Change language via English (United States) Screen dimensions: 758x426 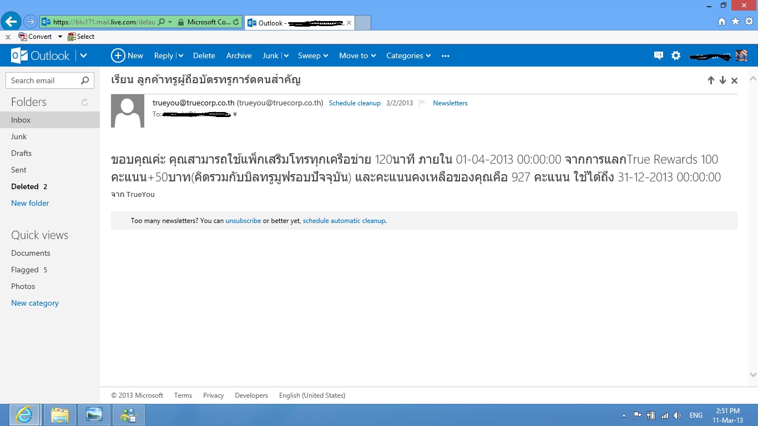(x=312, y=395)
